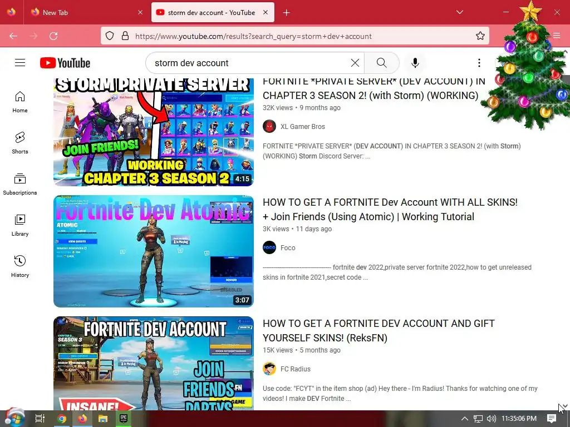The image size is (570, 427).
Task: Open Shorts in sidebar
Action: [x=20, y=143]
